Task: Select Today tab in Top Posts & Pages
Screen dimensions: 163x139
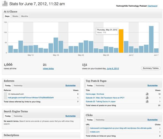Action: 90,86
